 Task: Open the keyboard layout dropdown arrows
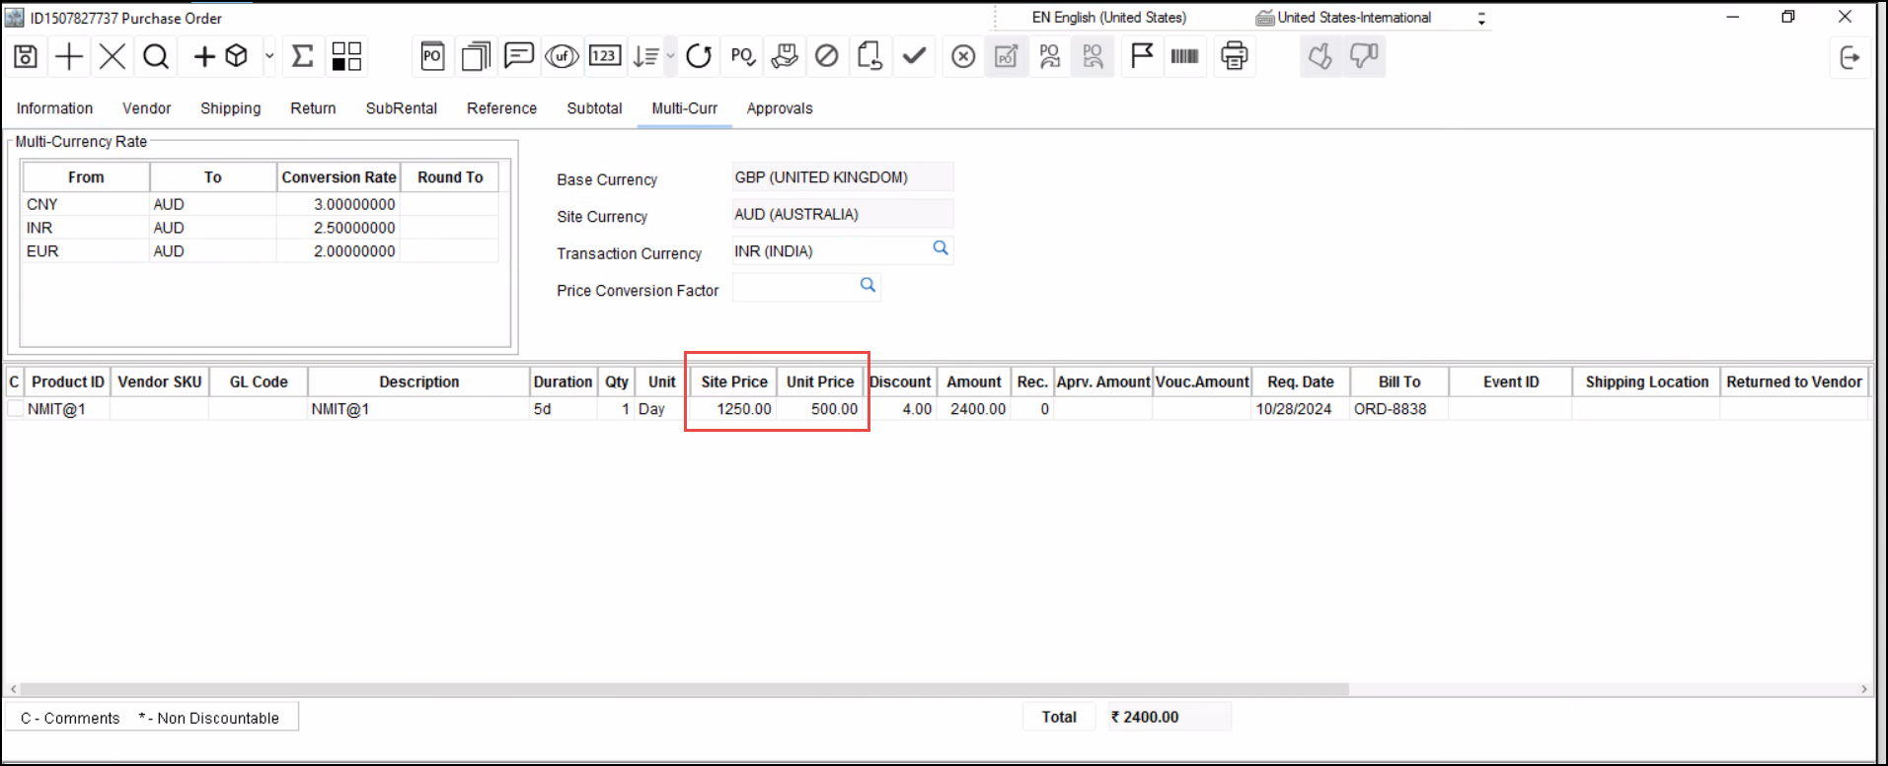pos(1480,18)
